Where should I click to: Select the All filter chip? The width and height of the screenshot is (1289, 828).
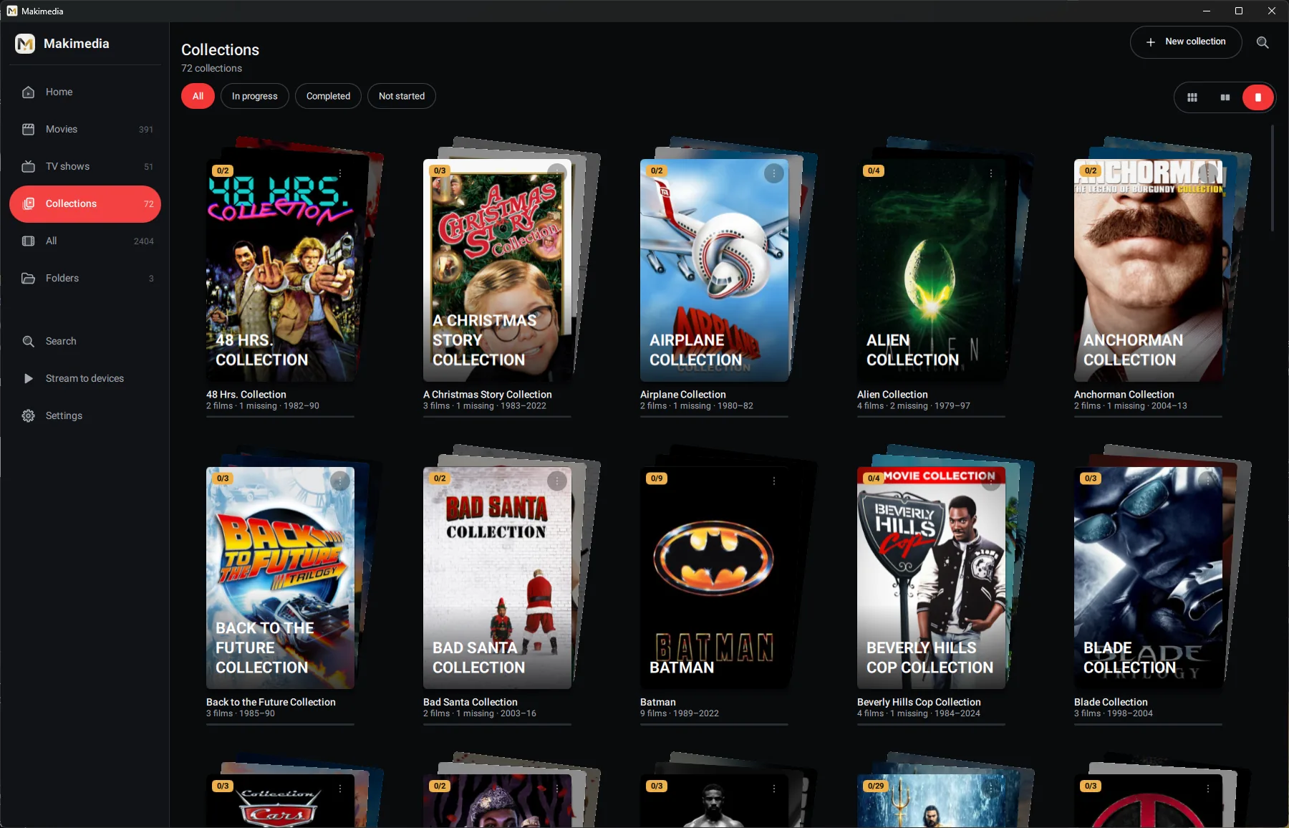pyautogui.click(x=198, y=96)
